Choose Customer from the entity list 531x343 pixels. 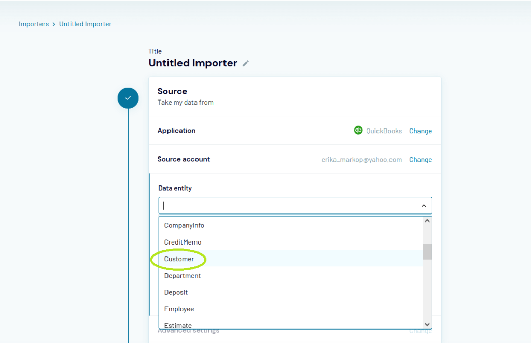(x=179, y=259)
